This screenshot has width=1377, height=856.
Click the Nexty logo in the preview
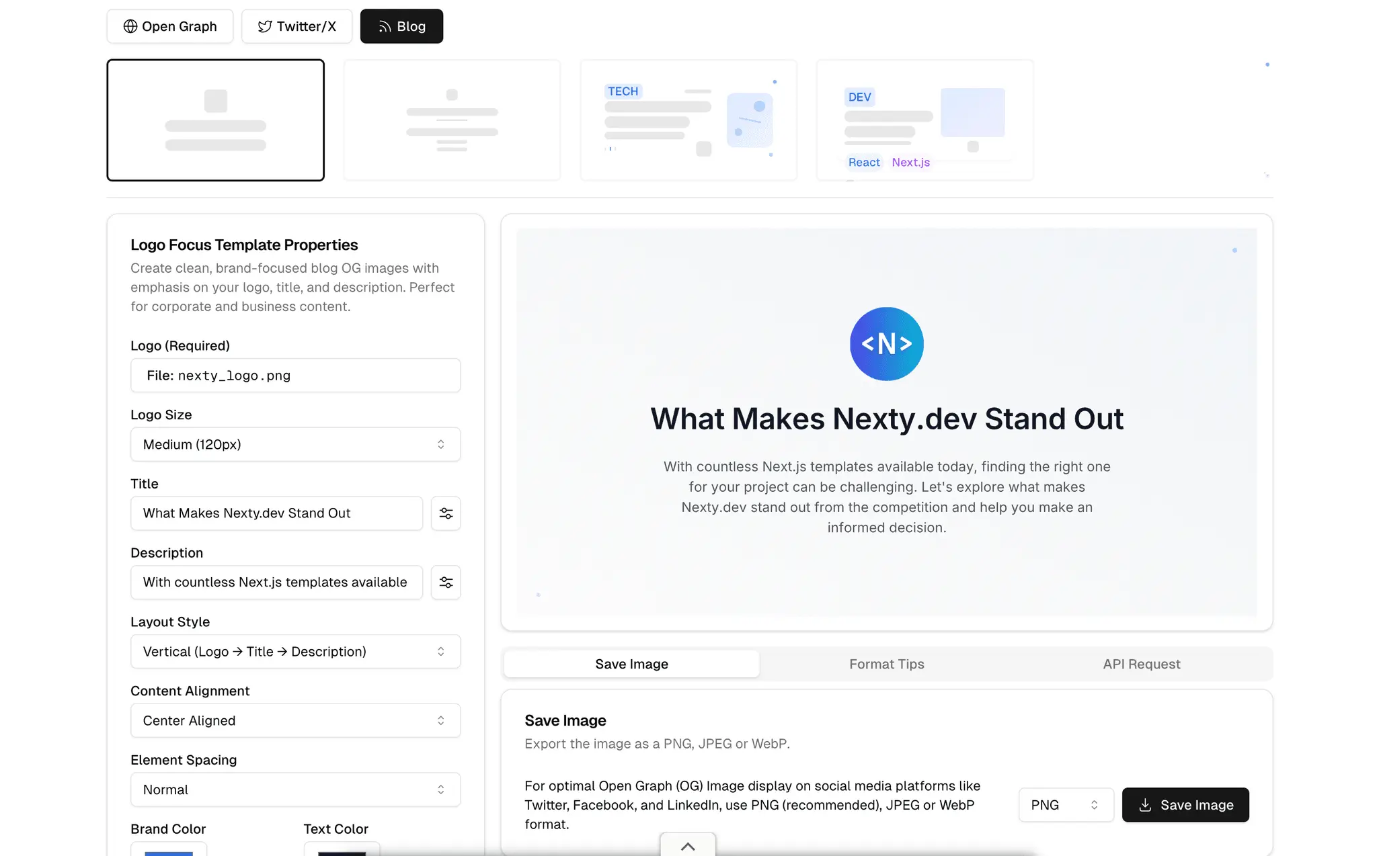pyautogui.click(x=886, y=344)
